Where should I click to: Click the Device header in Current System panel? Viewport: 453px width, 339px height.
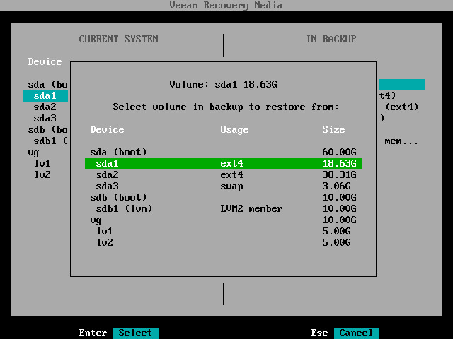(45, 62)
